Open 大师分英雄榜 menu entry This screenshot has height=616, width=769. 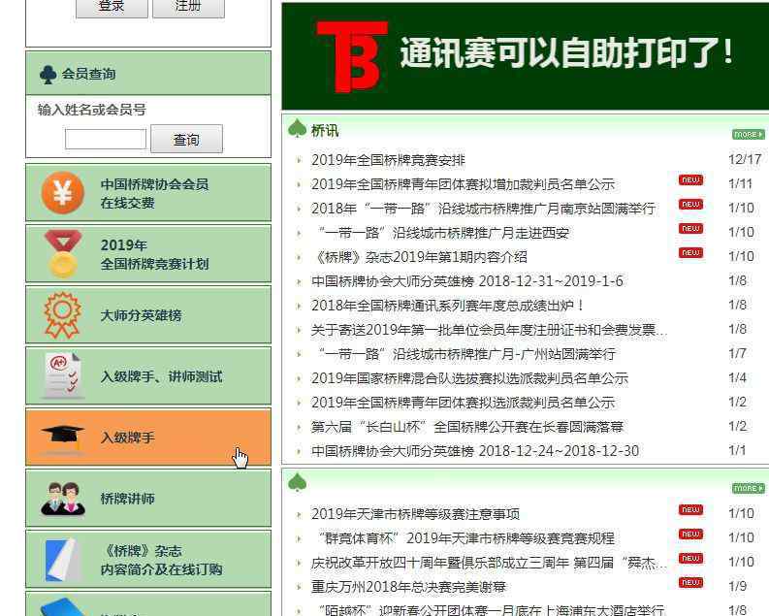pos(148,315)
